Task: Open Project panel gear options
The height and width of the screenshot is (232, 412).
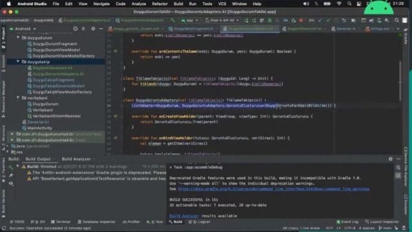Action: coord(93,28)
